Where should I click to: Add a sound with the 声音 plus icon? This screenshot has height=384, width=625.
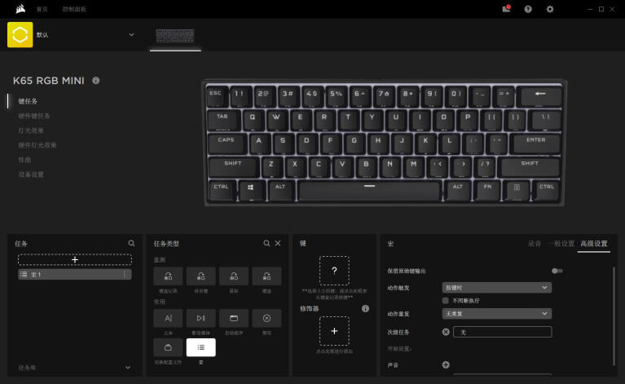point(446,364)
